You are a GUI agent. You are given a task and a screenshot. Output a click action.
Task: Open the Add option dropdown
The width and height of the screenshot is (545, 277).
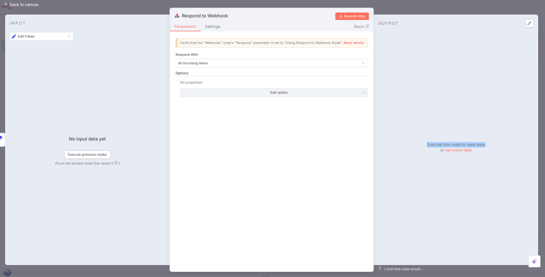click(x=273, y=92)
